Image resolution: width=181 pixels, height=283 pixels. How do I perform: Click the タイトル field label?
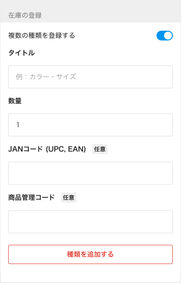22,53
